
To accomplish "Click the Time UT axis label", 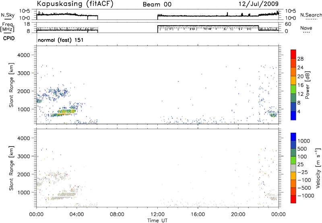I will click(157, 221).
